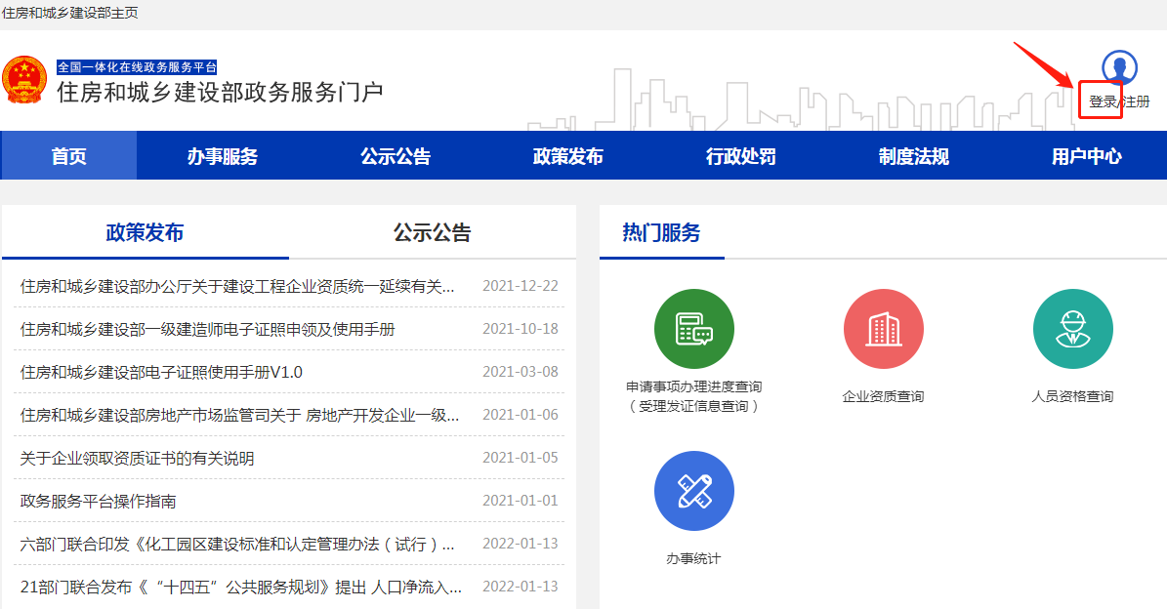Open 办事服务 navigation menu
The width and height of the screenshot is (1167, 609).
pyautogui.click(x=223, y=156)
